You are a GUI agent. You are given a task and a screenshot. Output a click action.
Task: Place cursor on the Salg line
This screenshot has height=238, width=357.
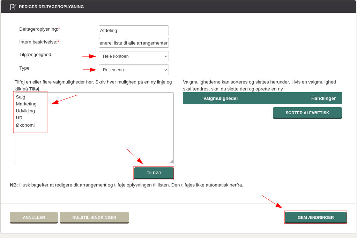click(21, 97)
